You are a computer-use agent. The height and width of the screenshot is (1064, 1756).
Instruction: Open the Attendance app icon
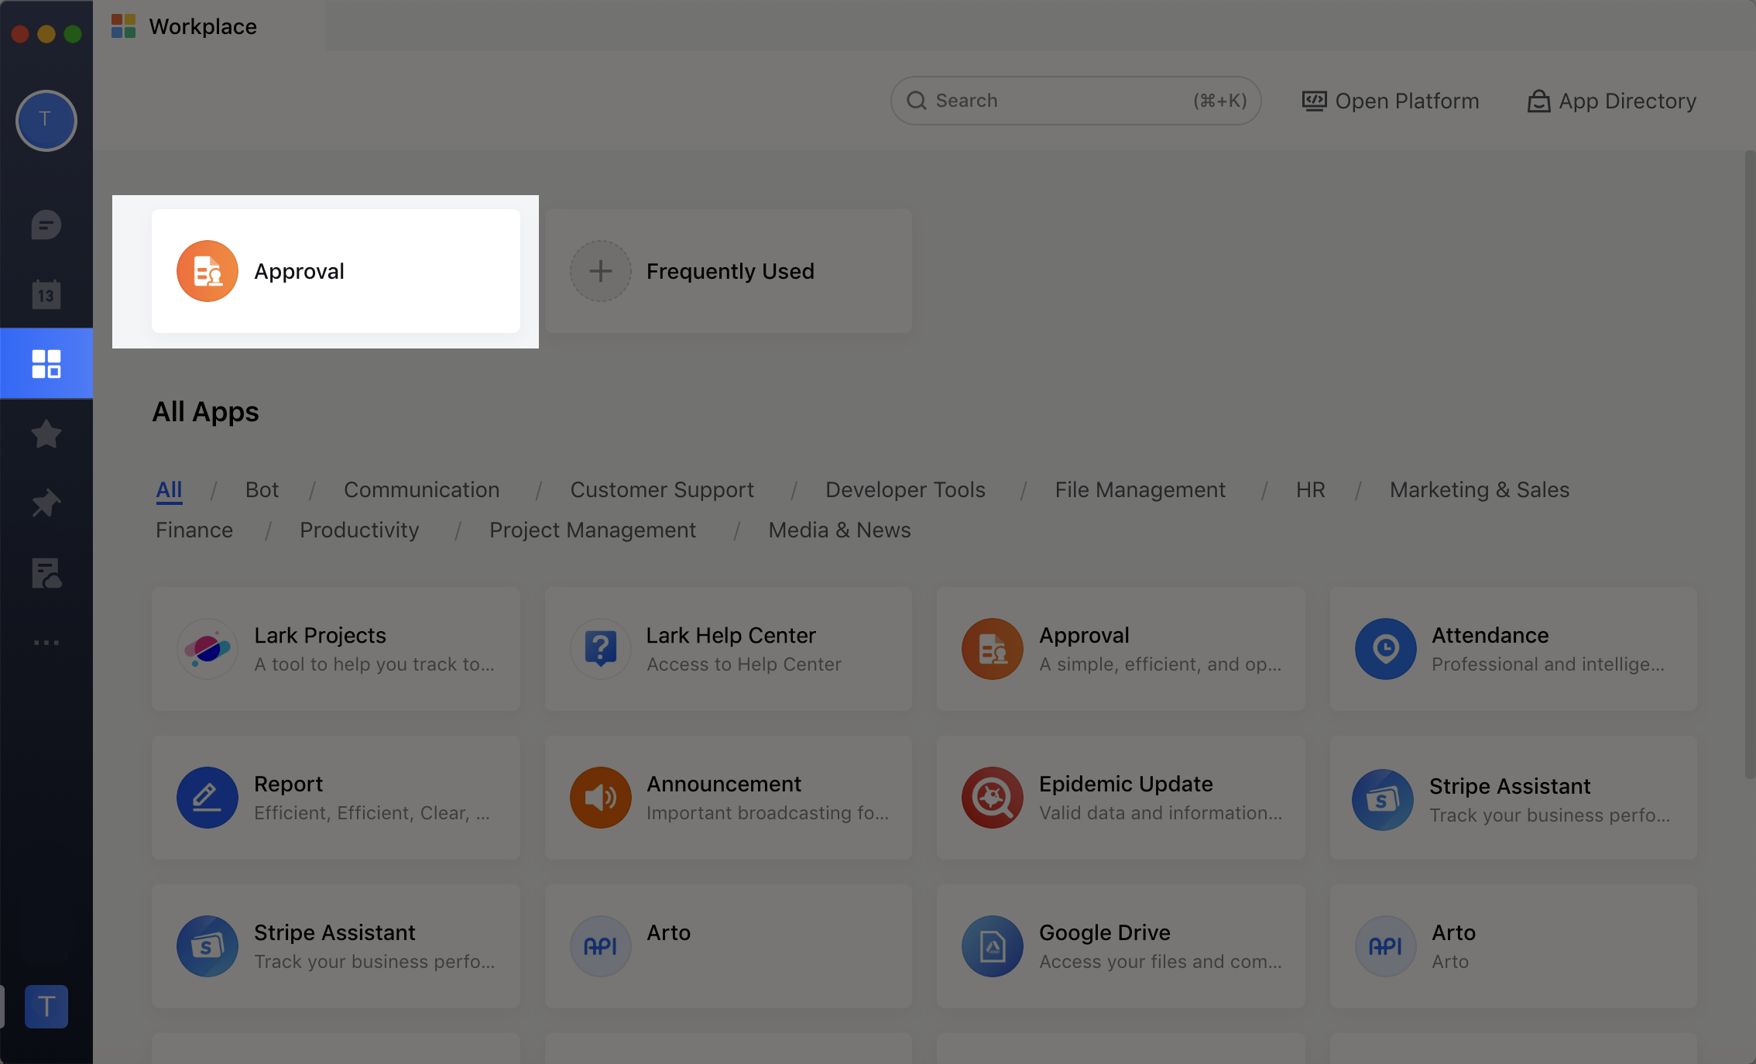[x=1385, y=649]
